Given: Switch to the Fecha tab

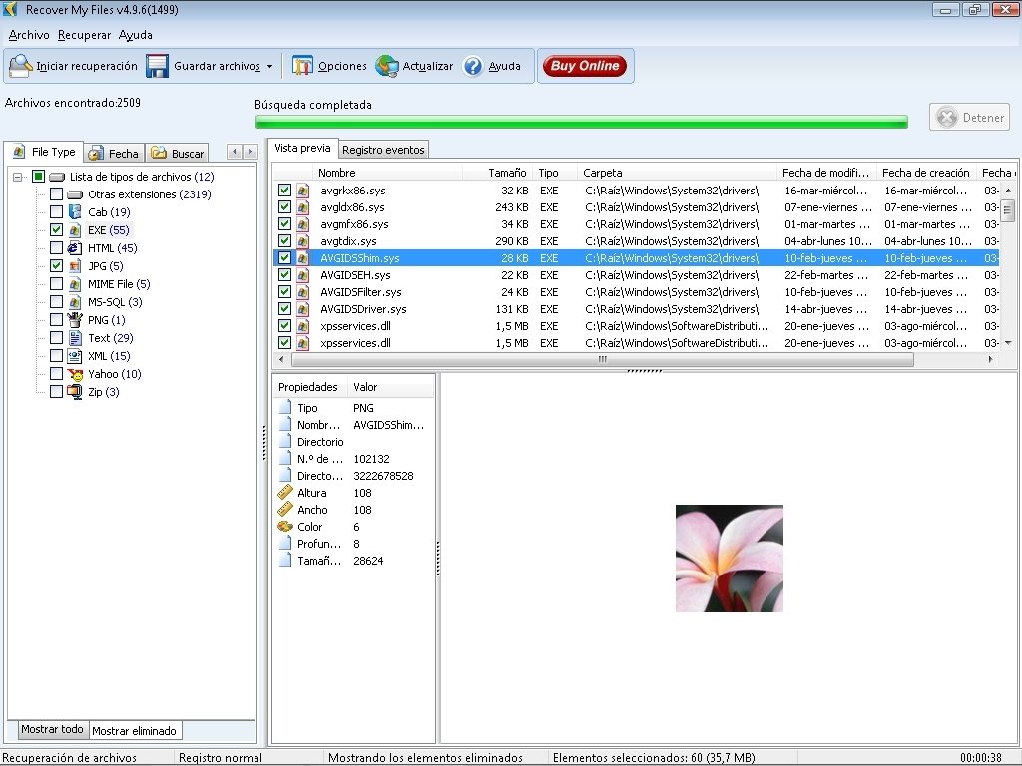Looking at the screenshot, I should pyautogui.click(x=114, y=153).
